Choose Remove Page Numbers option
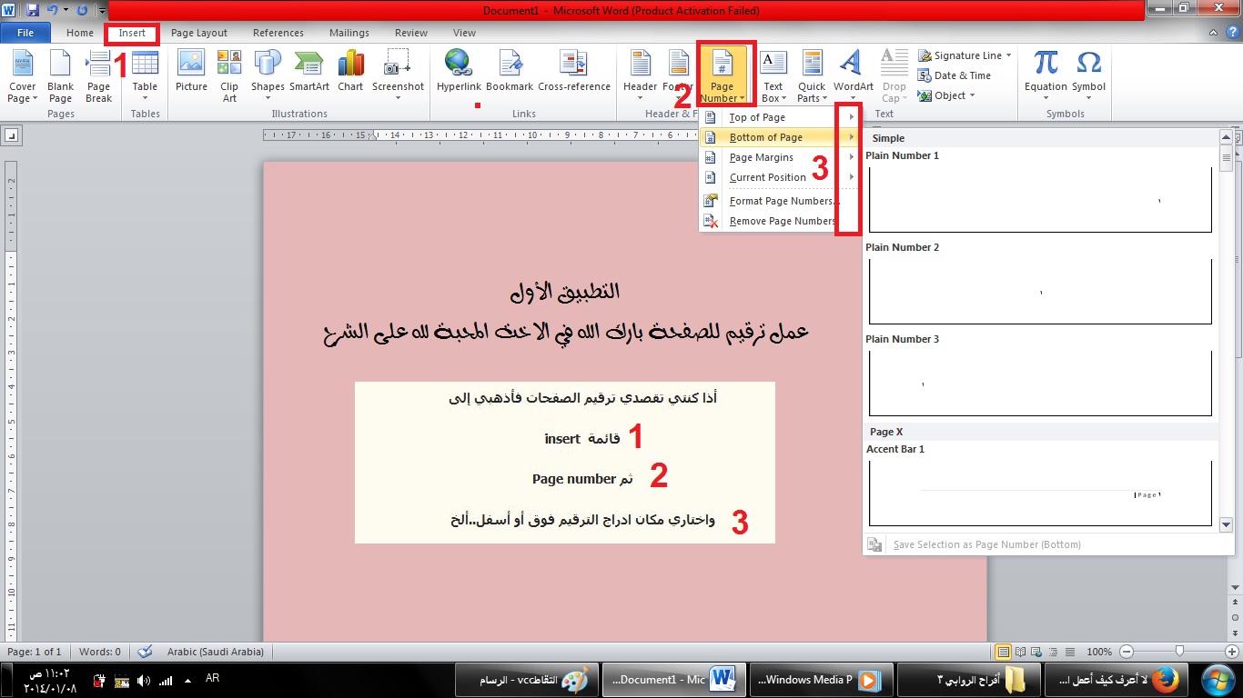 click(780, 221)
